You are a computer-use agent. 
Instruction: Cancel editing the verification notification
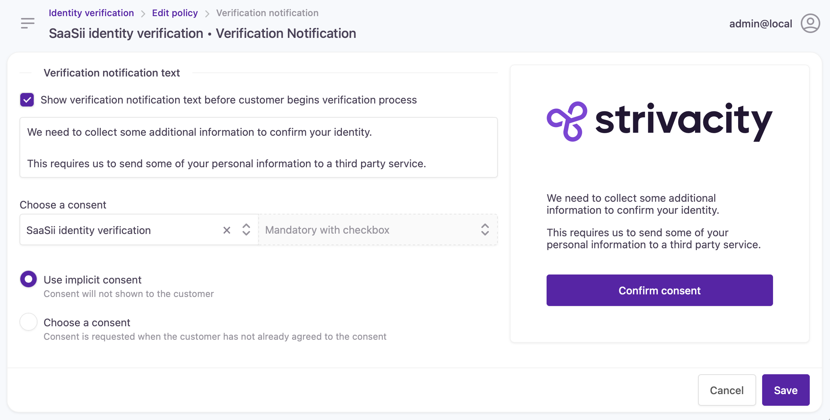(727, 390)
